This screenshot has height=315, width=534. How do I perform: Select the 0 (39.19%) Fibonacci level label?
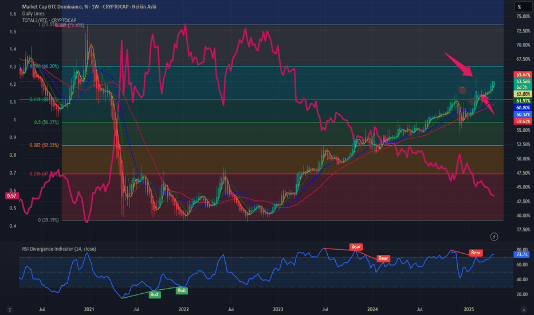pos(48,220)
